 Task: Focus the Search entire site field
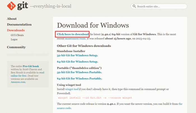(x=159, y=6)
